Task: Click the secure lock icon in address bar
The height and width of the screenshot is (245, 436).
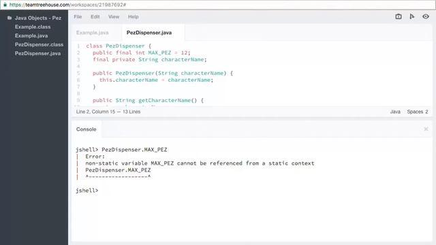Action: point(5,5)
